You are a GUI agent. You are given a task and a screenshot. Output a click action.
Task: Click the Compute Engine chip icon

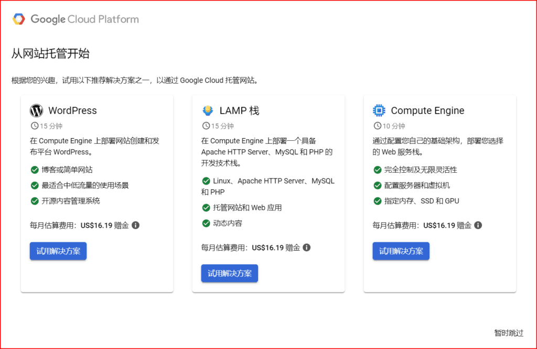[379, 110]
